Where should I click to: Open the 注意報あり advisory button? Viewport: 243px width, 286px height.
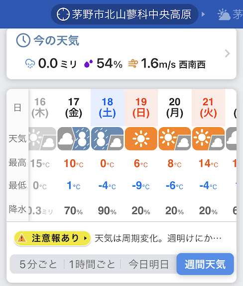52,238
